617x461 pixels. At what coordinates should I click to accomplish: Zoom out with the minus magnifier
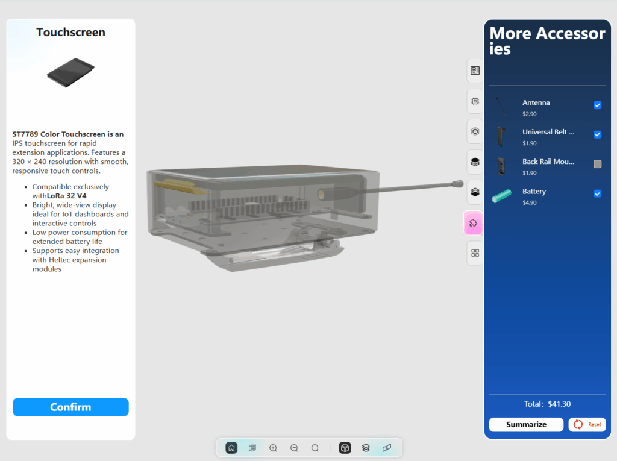point(294,448)
